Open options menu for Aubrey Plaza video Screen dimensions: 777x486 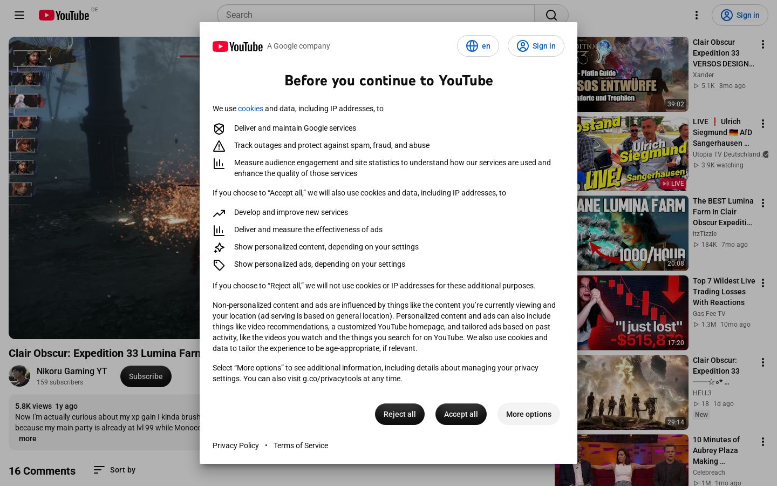point(763,442)
